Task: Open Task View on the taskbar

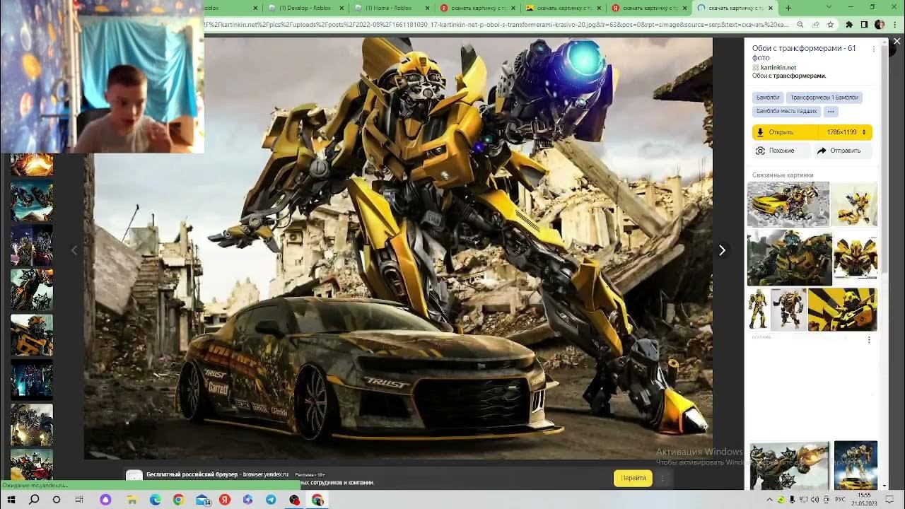Action: (79, 500)
